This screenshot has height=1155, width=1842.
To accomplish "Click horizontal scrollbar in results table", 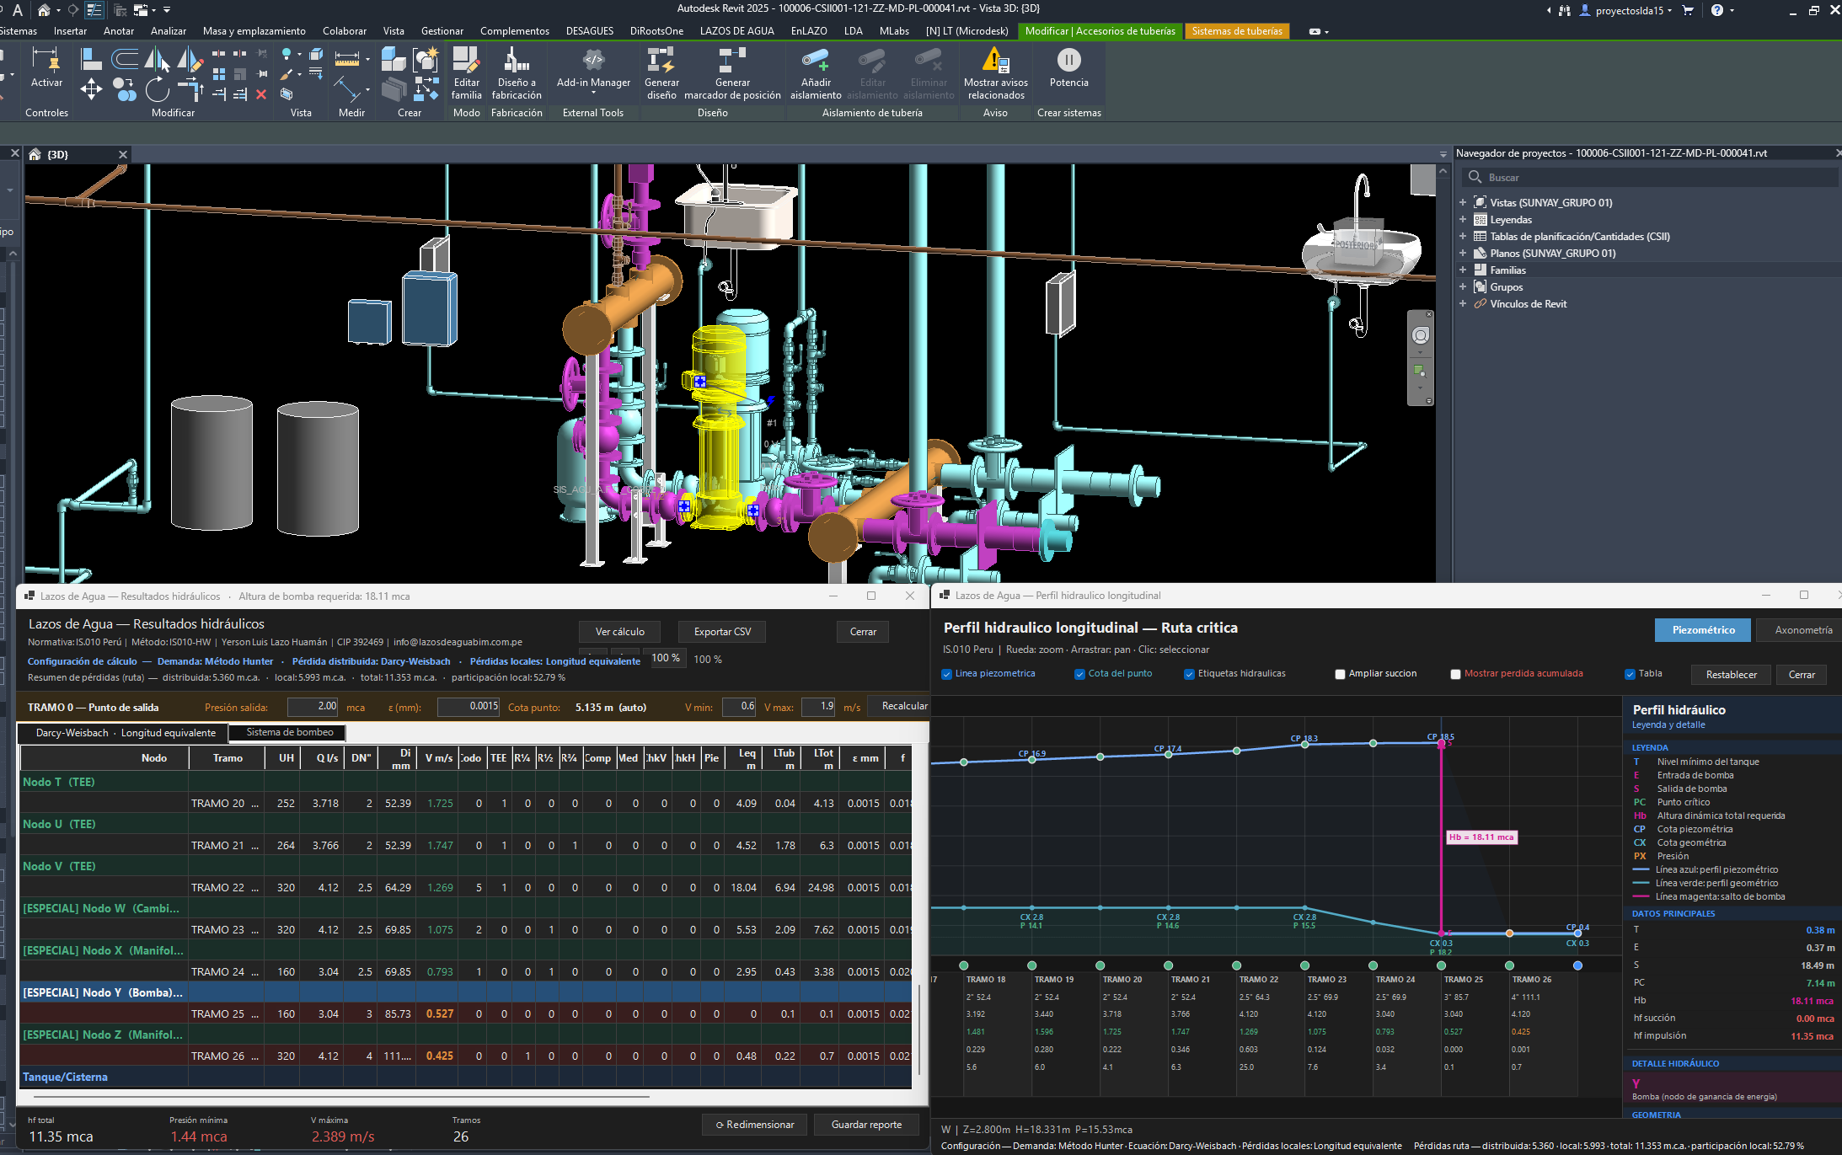I will [341, 1097].
